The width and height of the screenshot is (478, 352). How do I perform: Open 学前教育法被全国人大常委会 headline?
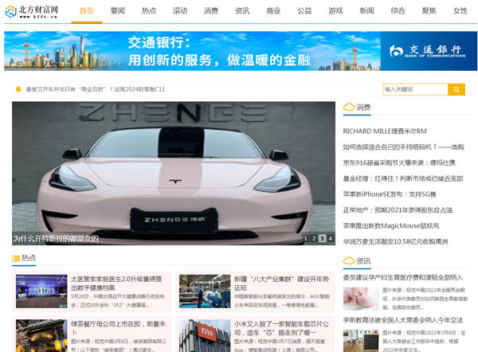pyautogui.click(x=403, y=320)
